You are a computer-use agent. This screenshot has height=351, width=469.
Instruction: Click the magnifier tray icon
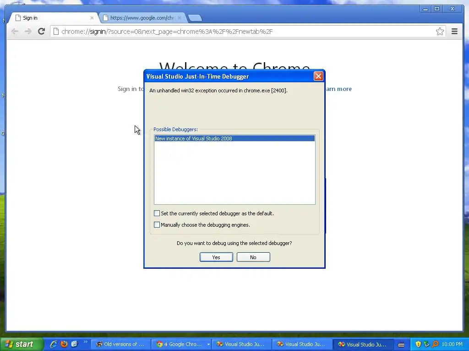point(436,345)
